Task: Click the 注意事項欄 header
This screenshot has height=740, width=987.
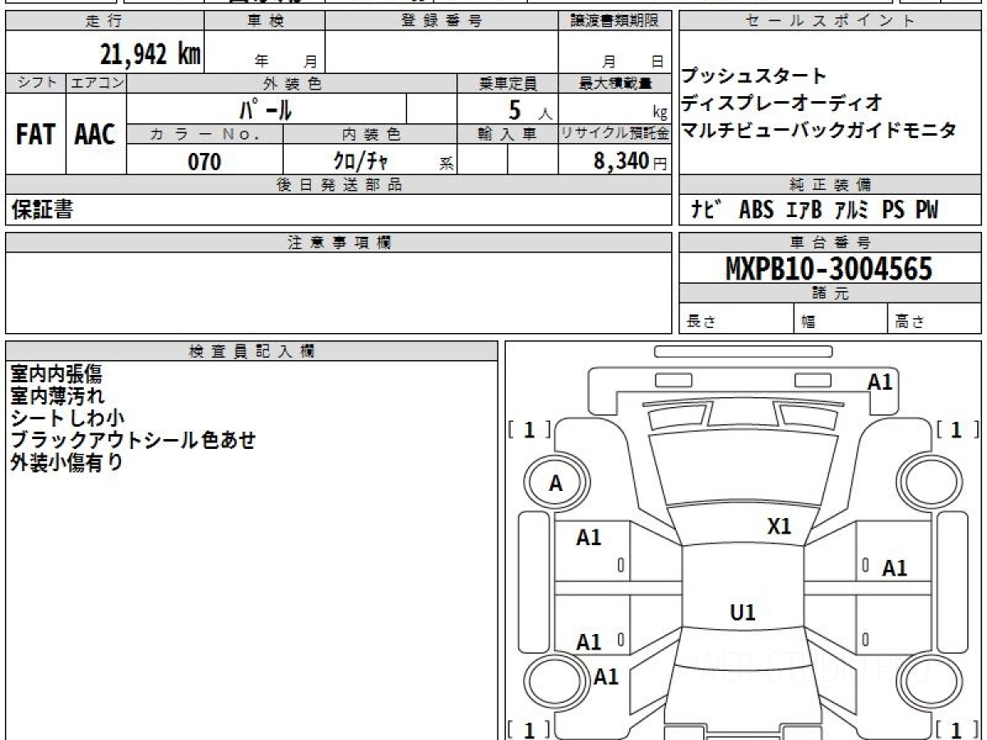Action: click(338, 243)
